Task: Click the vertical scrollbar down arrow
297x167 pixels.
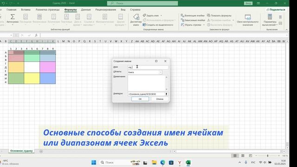Action: click(x=287, y=148)
